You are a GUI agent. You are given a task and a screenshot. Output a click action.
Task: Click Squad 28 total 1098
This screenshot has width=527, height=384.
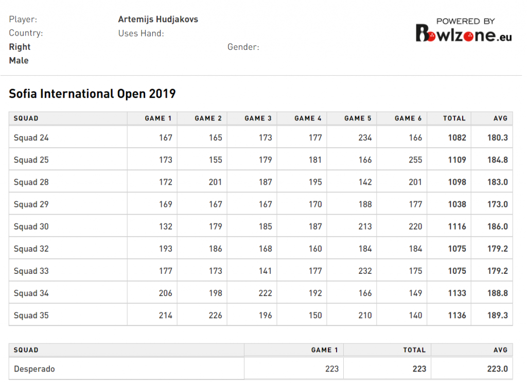tap(457, 182)
